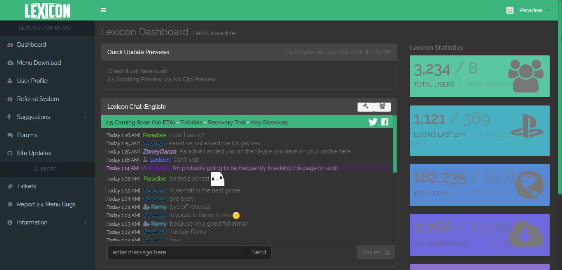This screenshot has height=270, width=562.
Task: Open User Profile page
Action: point(47,81)
